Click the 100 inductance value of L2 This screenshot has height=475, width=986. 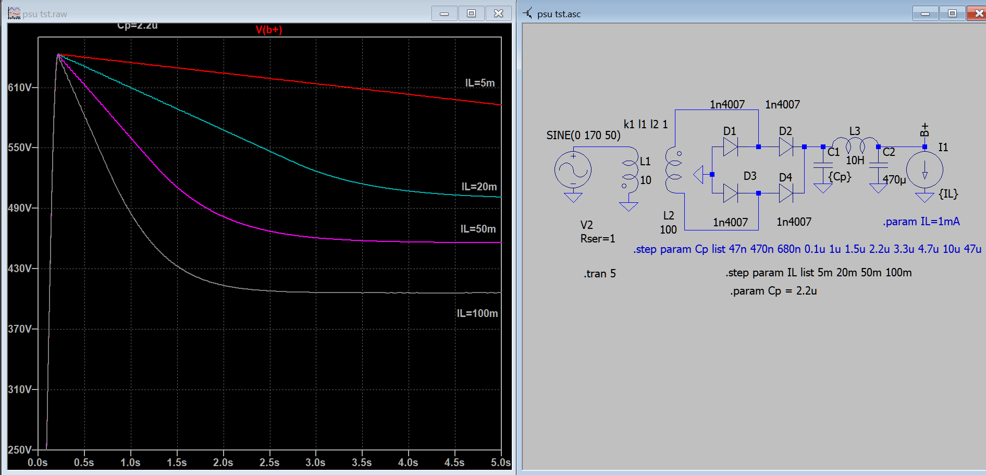(x=668, y=230)
